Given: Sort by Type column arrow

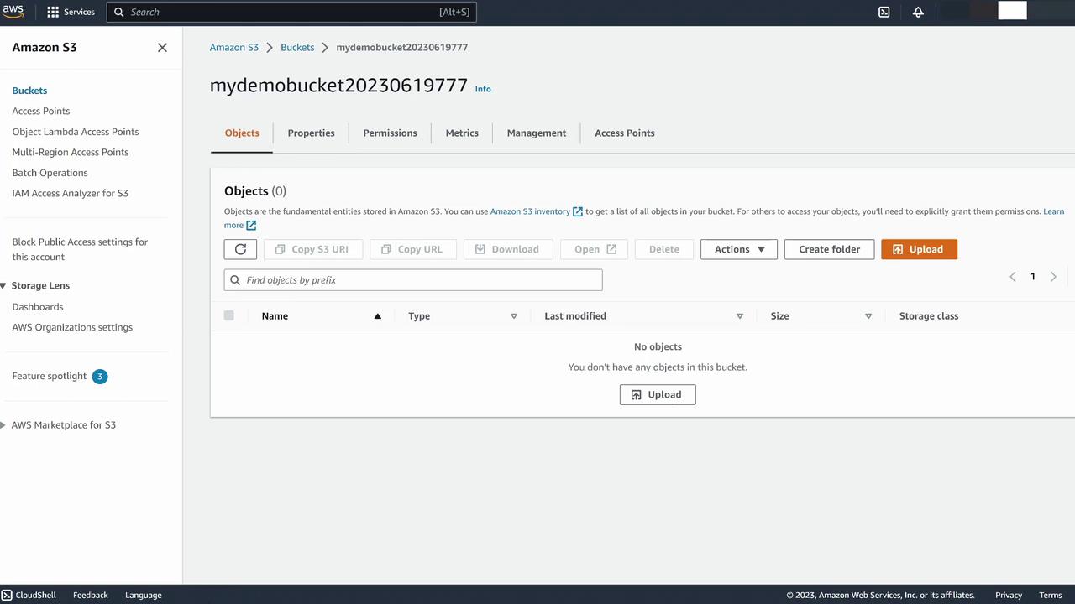Looking at the screenshot, I should (514, 316).
